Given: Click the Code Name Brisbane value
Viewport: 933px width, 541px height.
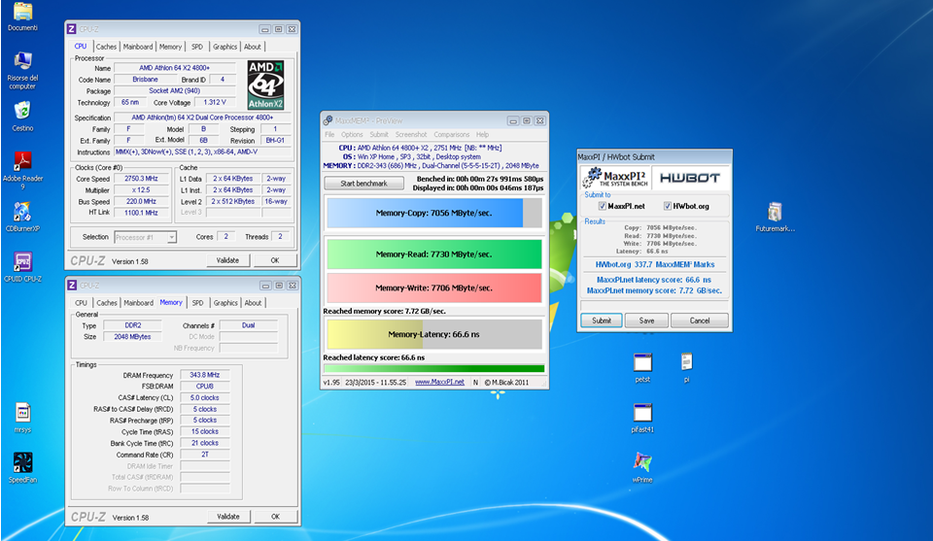Looking at the screenshot, I should [145, 79].
